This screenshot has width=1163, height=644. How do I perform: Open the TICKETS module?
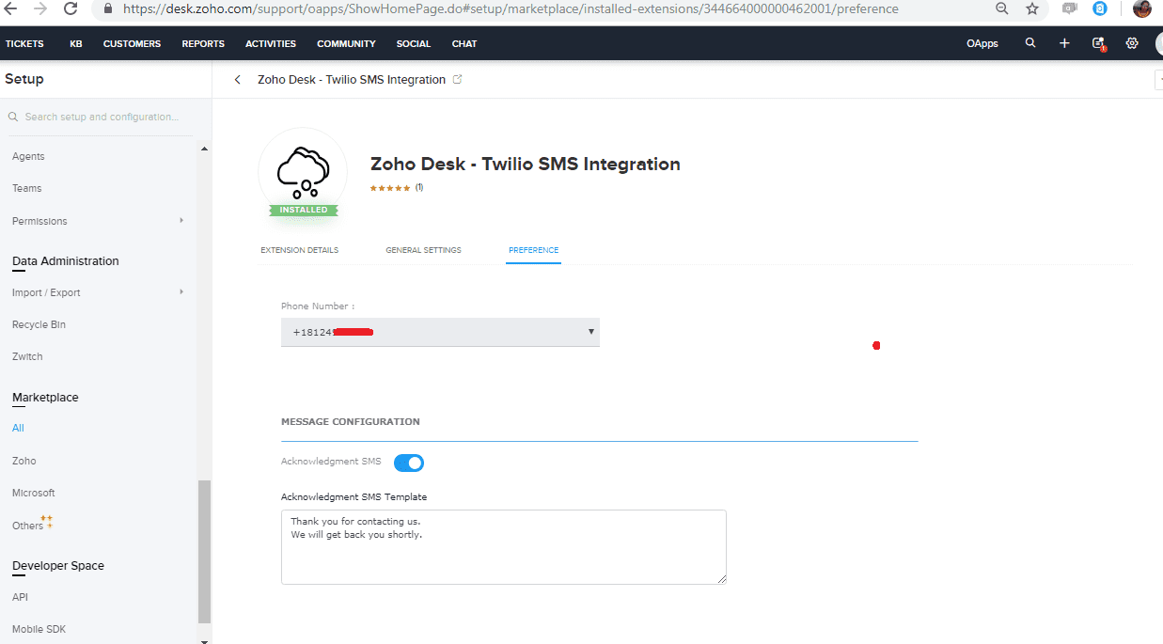(24, 44)
